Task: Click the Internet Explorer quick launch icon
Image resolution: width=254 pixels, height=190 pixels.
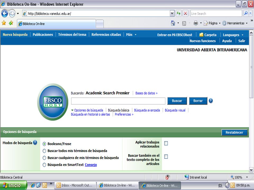Action: [x=33, y=185]
